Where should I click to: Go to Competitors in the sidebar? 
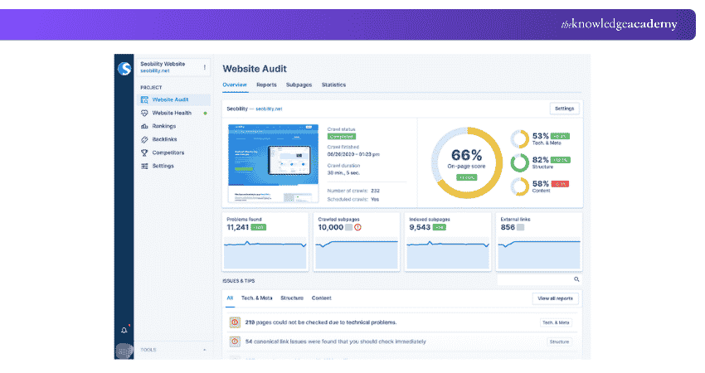(168, 153)
